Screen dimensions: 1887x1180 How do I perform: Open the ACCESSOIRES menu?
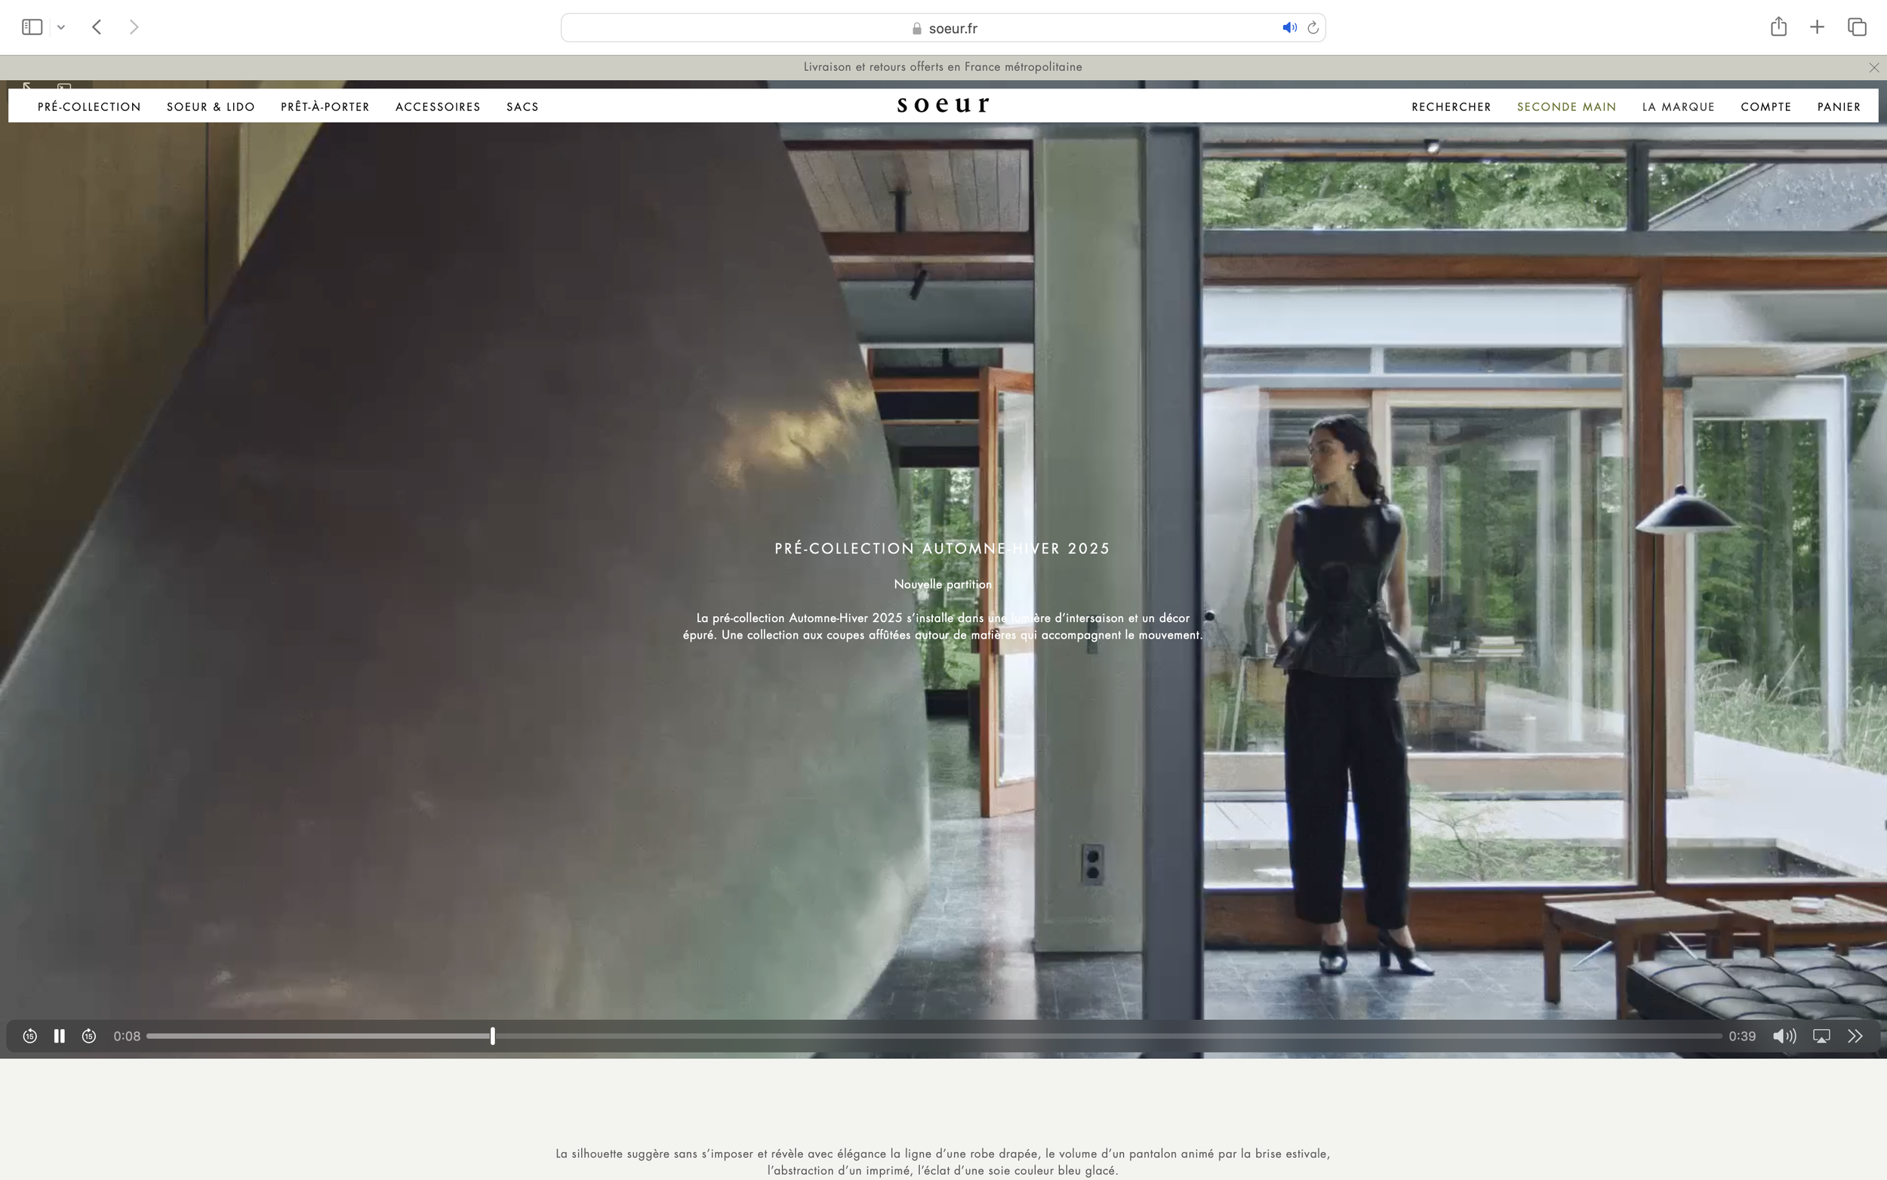(438, 107)
